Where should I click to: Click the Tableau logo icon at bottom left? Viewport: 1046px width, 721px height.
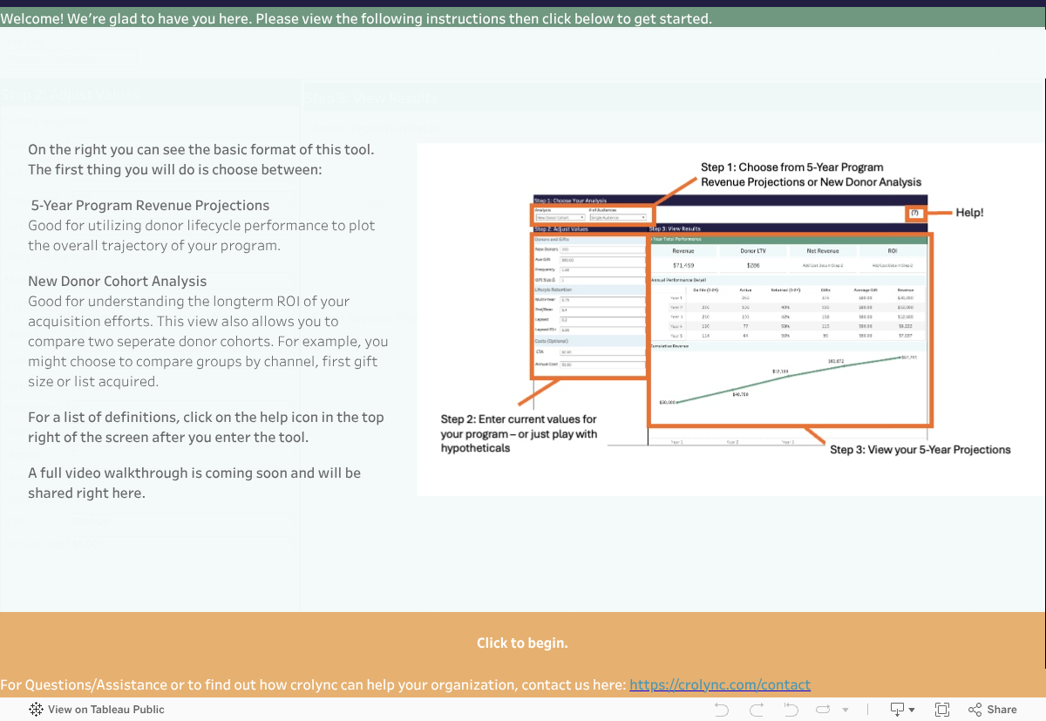point(36,710)
